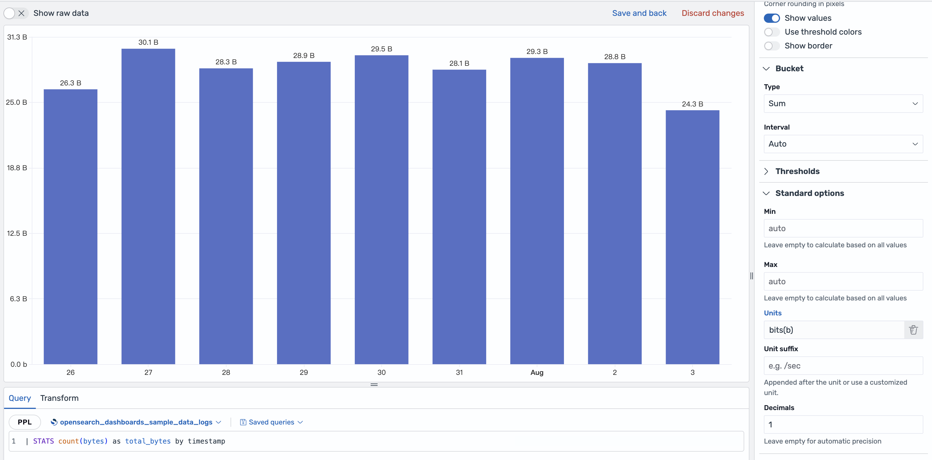This screenshot has height=460, width=932.
Task: Switch to the Query tab
Action: point(20,398)
